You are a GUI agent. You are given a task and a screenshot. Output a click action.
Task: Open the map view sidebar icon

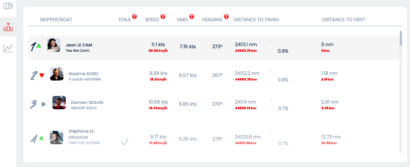[8, 6]
